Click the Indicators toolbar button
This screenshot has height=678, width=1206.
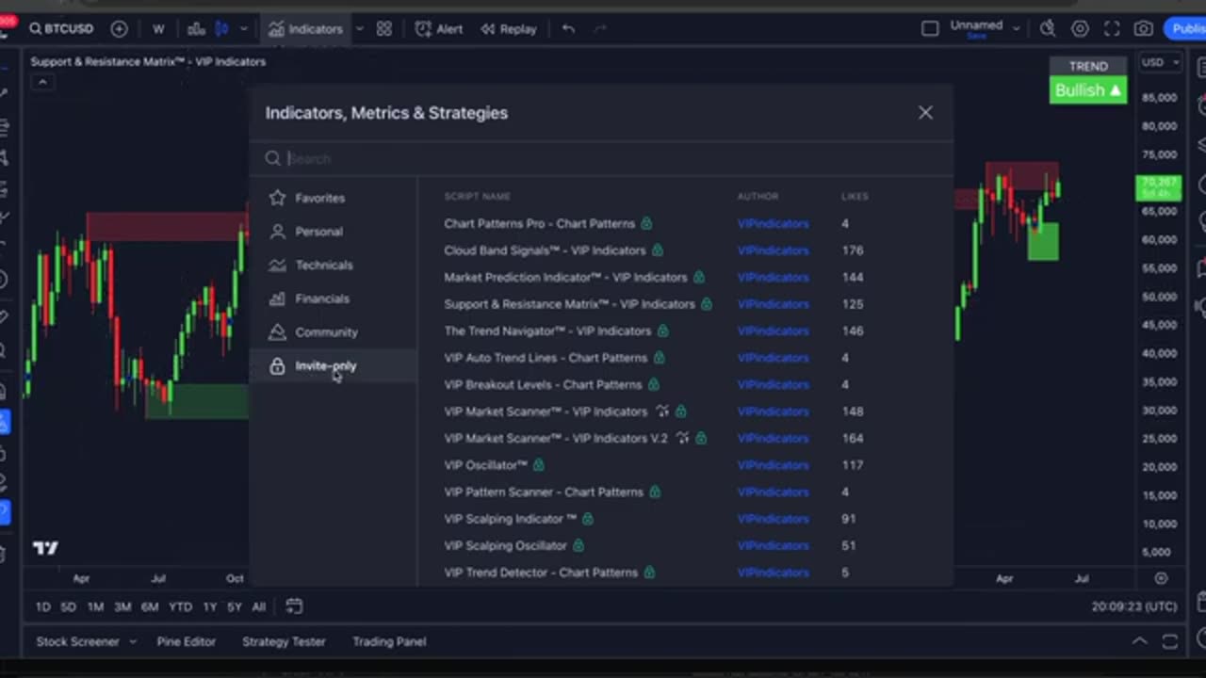[304, 29]
